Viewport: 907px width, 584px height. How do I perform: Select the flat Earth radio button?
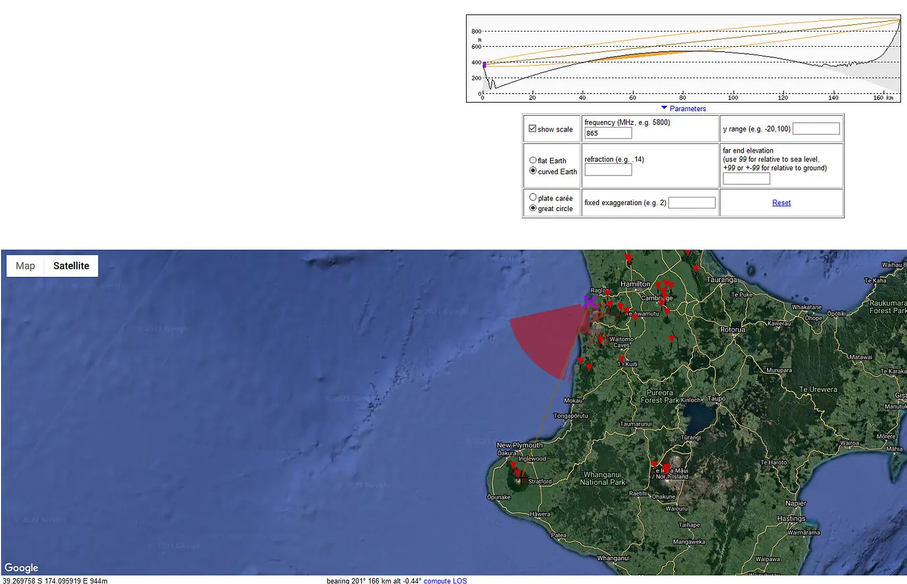coord(532,160)
